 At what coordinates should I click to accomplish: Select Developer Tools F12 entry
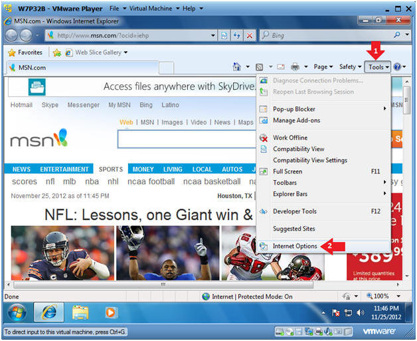pos(323,211)
